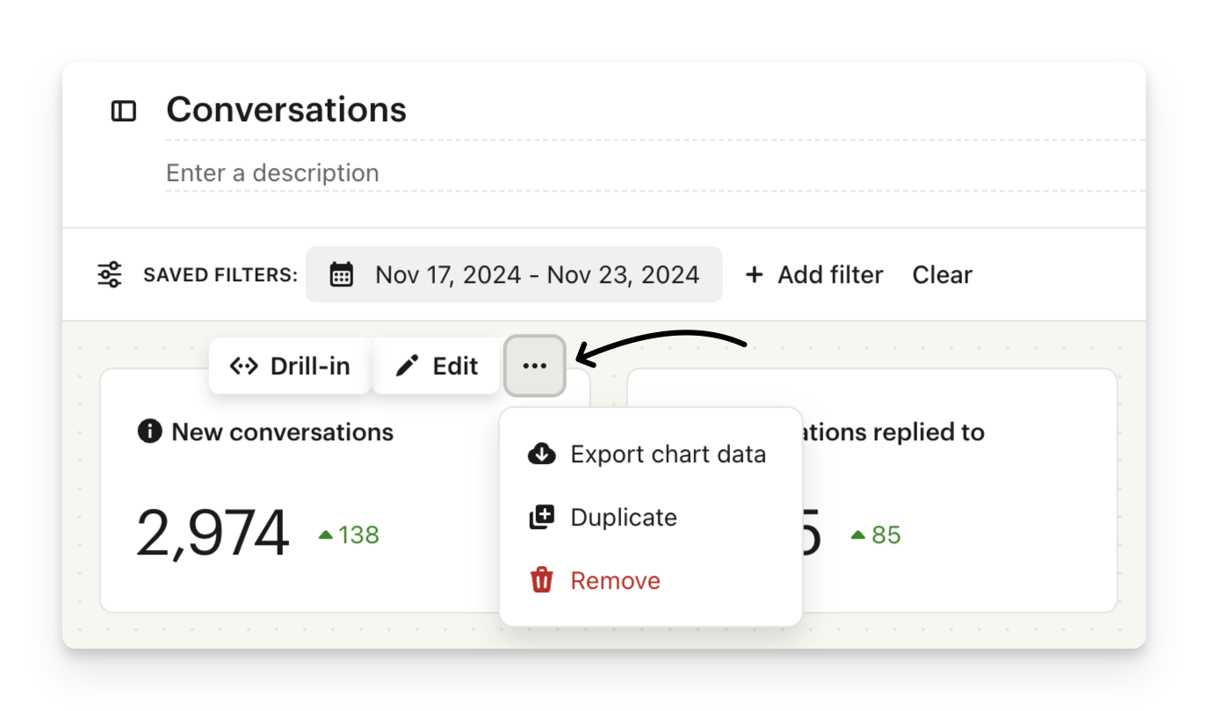Screen dimensions: 1208x711
Task: Click the Duplicate stacked-plus icon
Action: [x=542, y=518]
